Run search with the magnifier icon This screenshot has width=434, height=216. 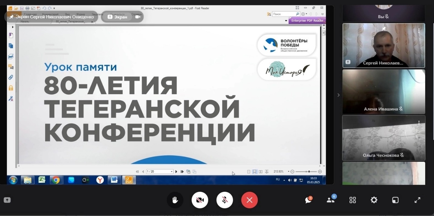pyautogui.click(x=298, y=14)
